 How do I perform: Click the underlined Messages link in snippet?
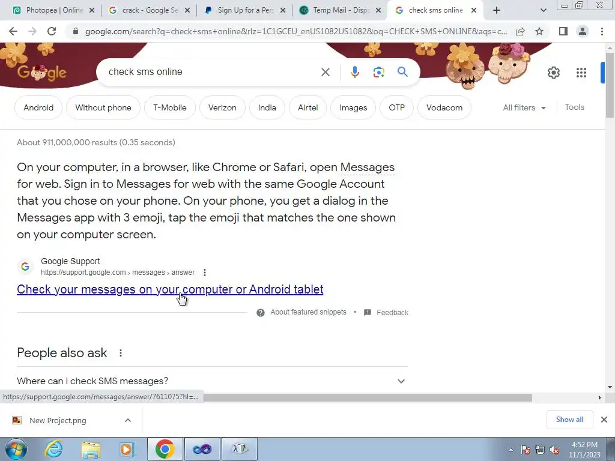click(367, 167)
